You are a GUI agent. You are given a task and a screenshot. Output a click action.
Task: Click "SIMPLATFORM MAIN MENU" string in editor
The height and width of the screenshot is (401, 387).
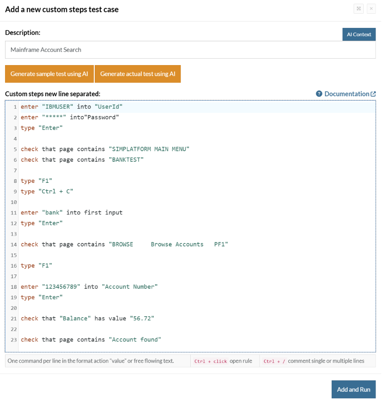click(x=149, y=149)
